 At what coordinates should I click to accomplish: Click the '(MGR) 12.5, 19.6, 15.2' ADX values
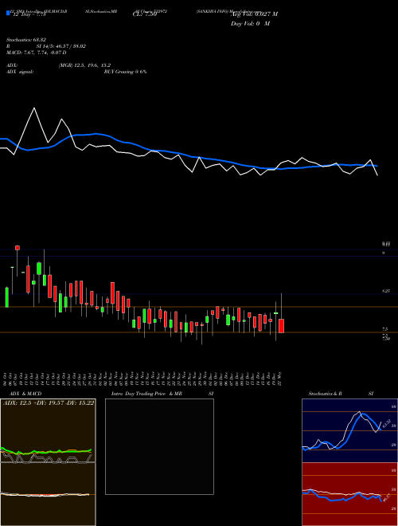click(84, 65)
